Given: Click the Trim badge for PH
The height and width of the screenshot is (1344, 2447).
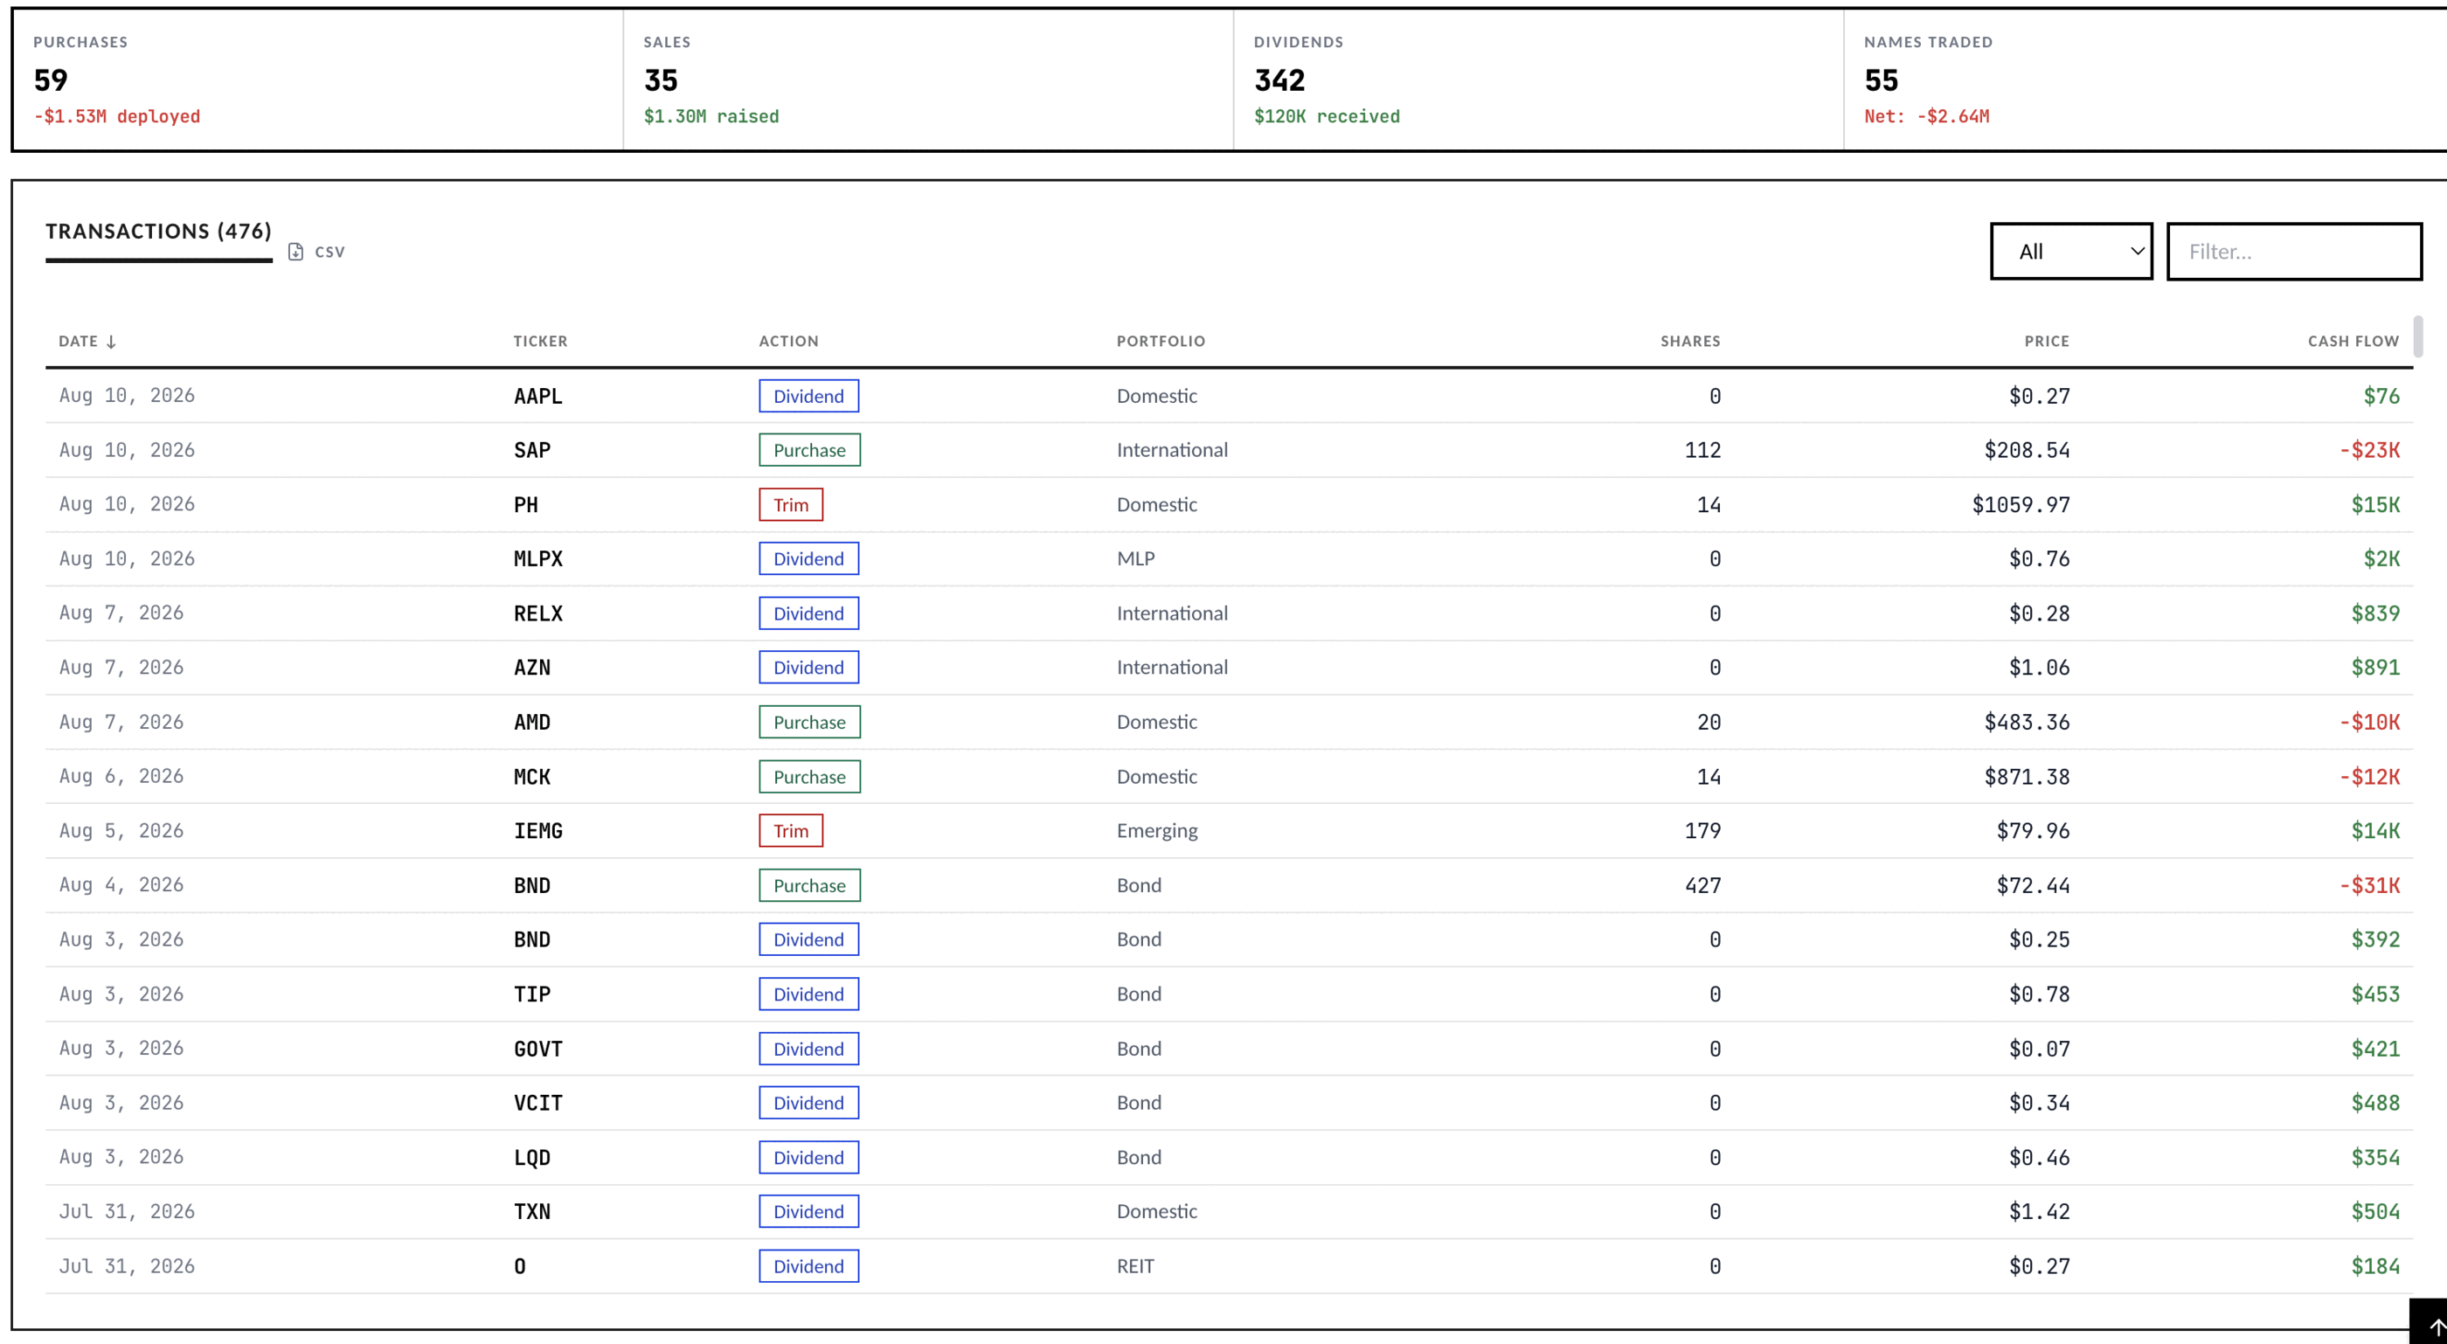Looking at the screenshot, I should (790, 504).
